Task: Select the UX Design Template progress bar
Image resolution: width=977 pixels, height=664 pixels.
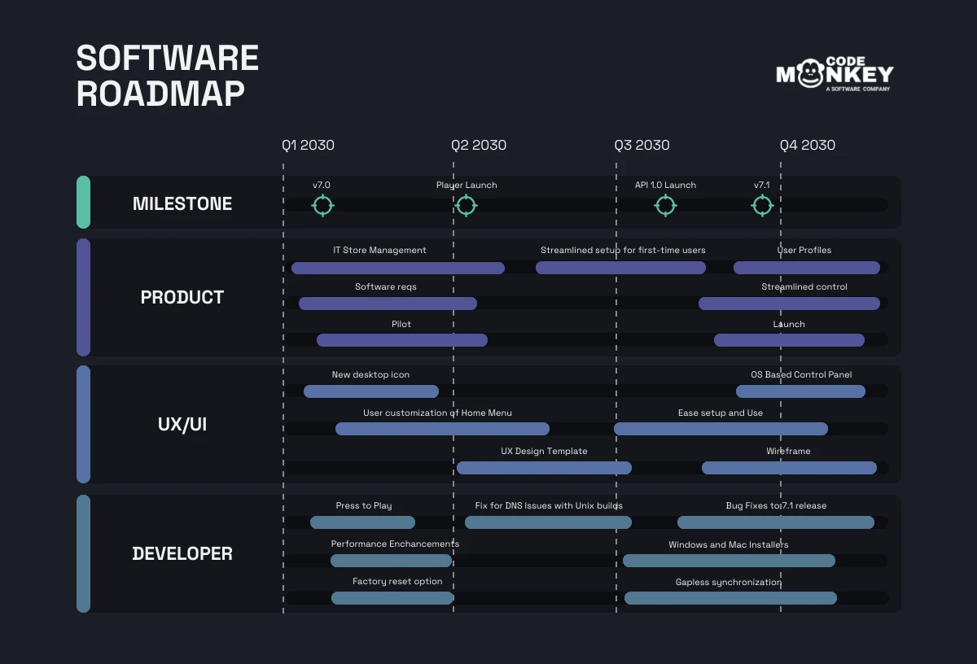Action: click(x=545, y=468)
